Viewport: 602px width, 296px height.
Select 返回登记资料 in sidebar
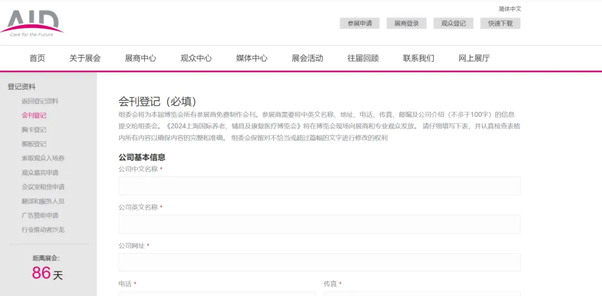tap(40, 101)
